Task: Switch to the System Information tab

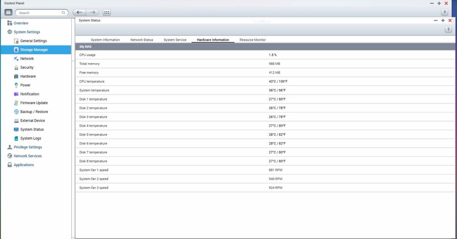Action: click(105, 40)
